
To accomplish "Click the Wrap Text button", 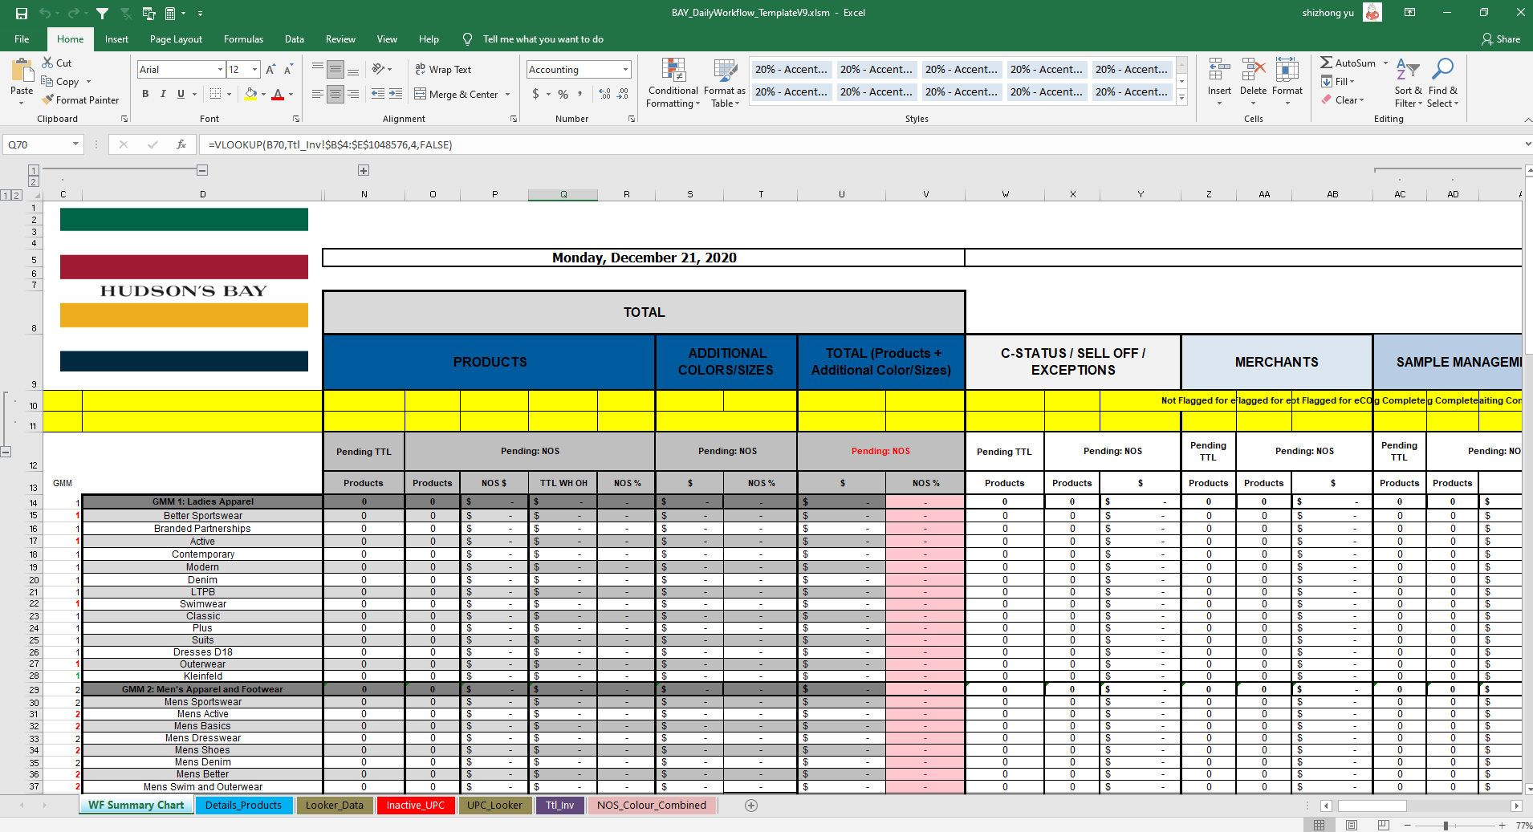I will coord(443,69).
